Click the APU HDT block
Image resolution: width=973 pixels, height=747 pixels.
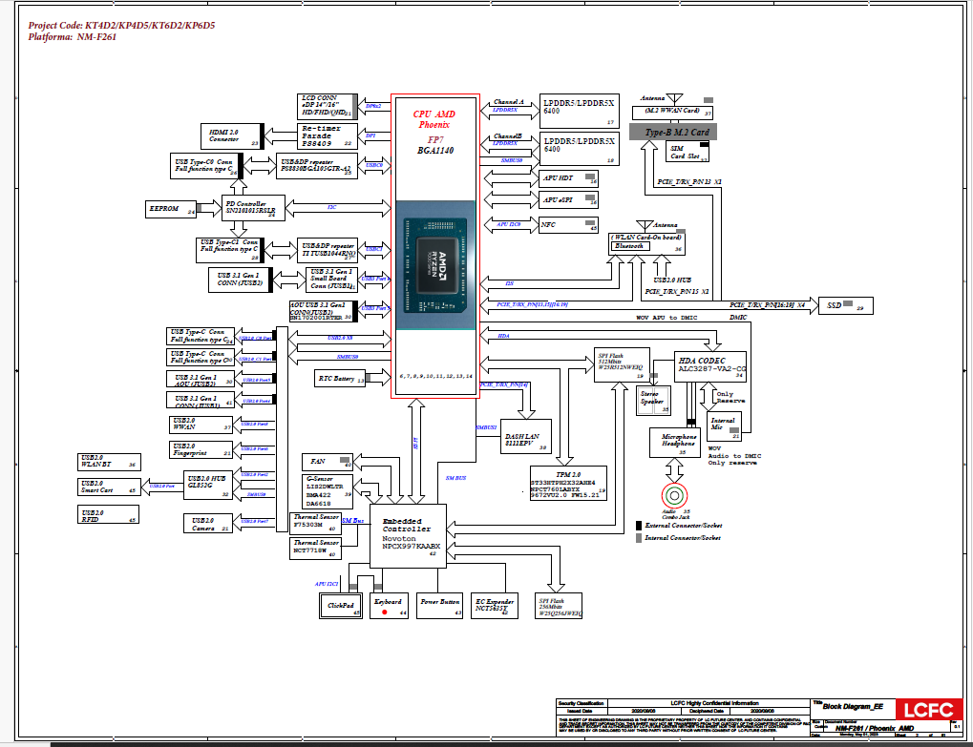click(x=568, y=178)
